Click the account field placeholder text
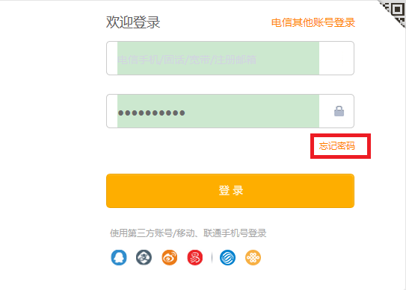Viewport: 406px width, 290px height. [x=187, y=60]
